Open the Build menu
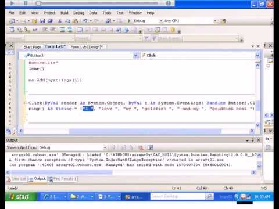Viewport: 279px width, 209px height. [65, 13]
